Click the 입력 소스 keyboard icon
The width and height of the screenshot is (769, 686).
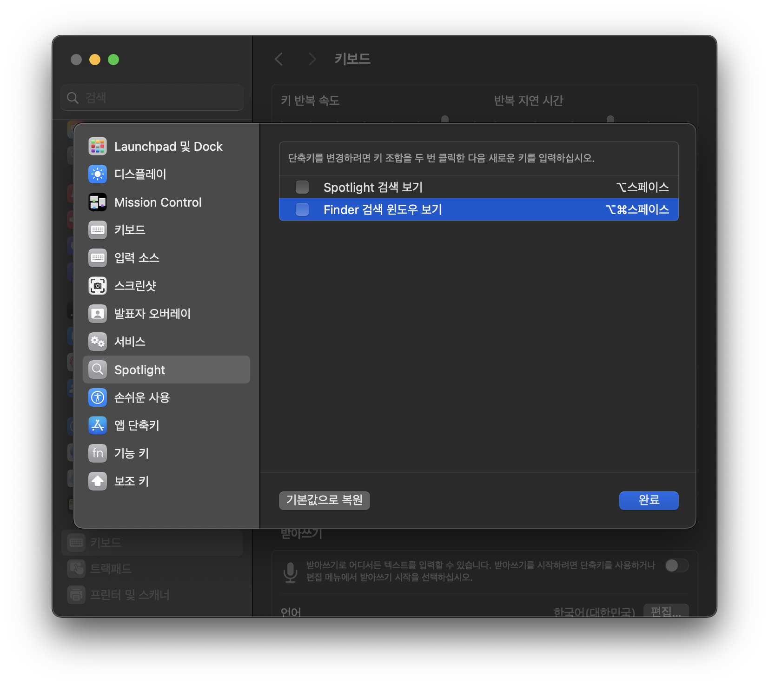tap(98, 258)
